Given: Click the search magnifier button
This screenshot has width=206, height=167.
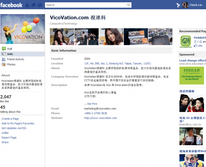Looking at the screenshot, I should coord(128,5).
